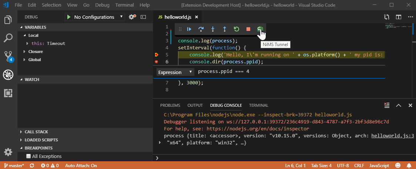Image resolution: width=416 pixels, height=169 pixels.
Task: Open the Explorer view in activity bar
Action: coord(9,20)
